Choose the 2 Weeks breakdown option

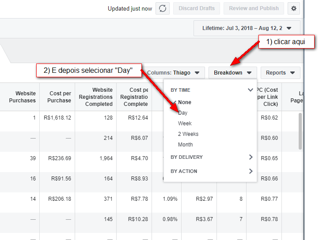[x=188, y=134]
